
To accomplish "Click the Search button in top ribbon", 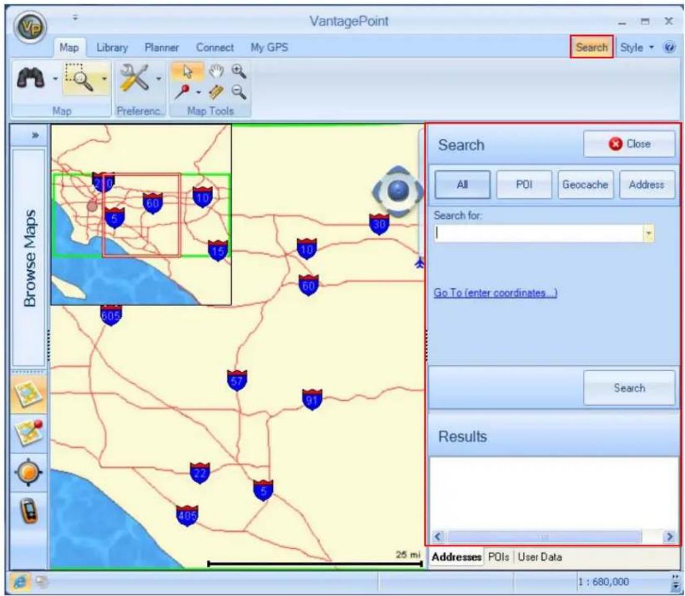I will pyautogui.click(x=591, y=46).
